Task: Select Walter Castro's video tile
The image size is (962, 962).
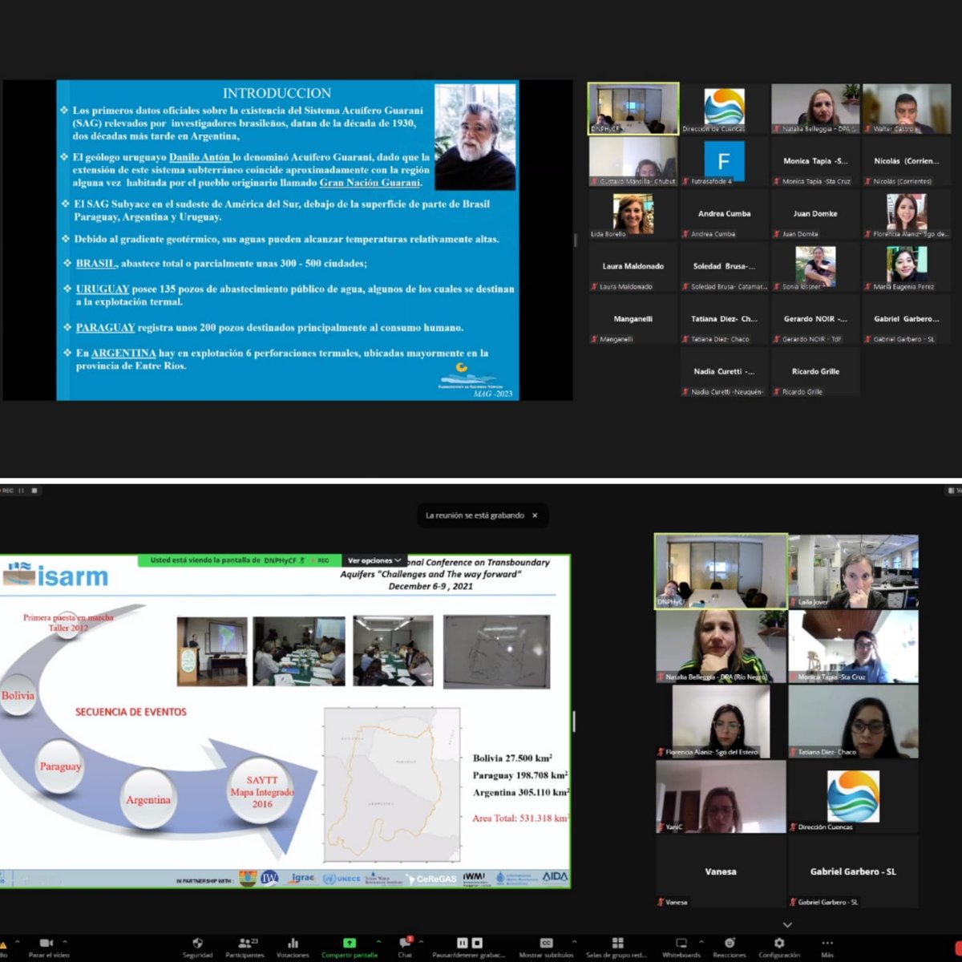Action: click(x=907, y=108)
